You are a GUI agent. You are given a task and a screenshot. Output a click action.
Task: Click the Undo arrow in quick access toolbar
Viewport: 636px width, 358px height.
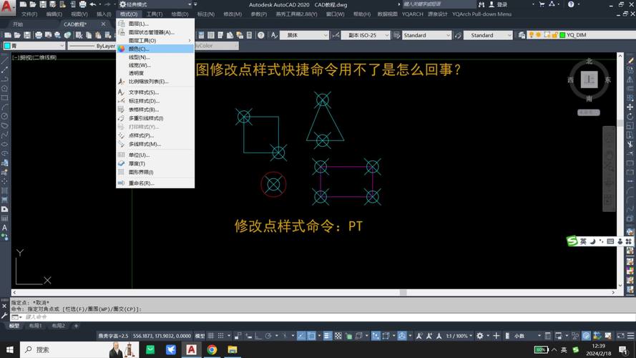coord(93,4)
